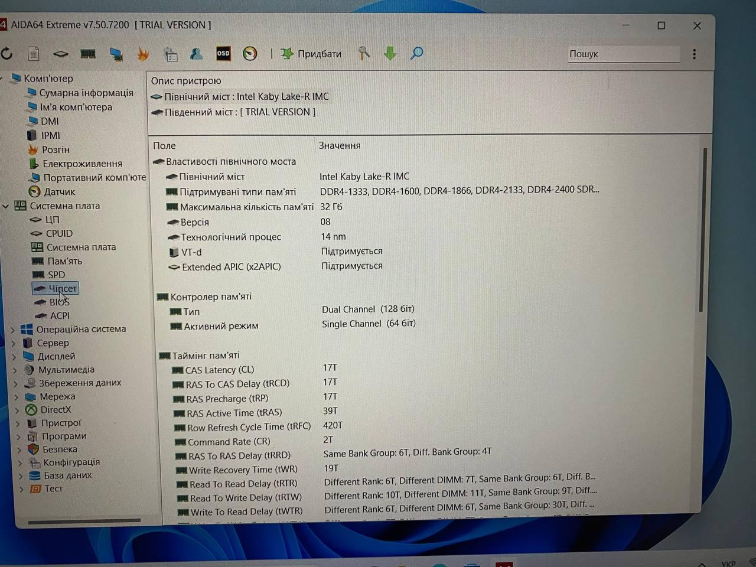
Task: Click the document-with-chart toolbar icon
Action: coord(171,54)
